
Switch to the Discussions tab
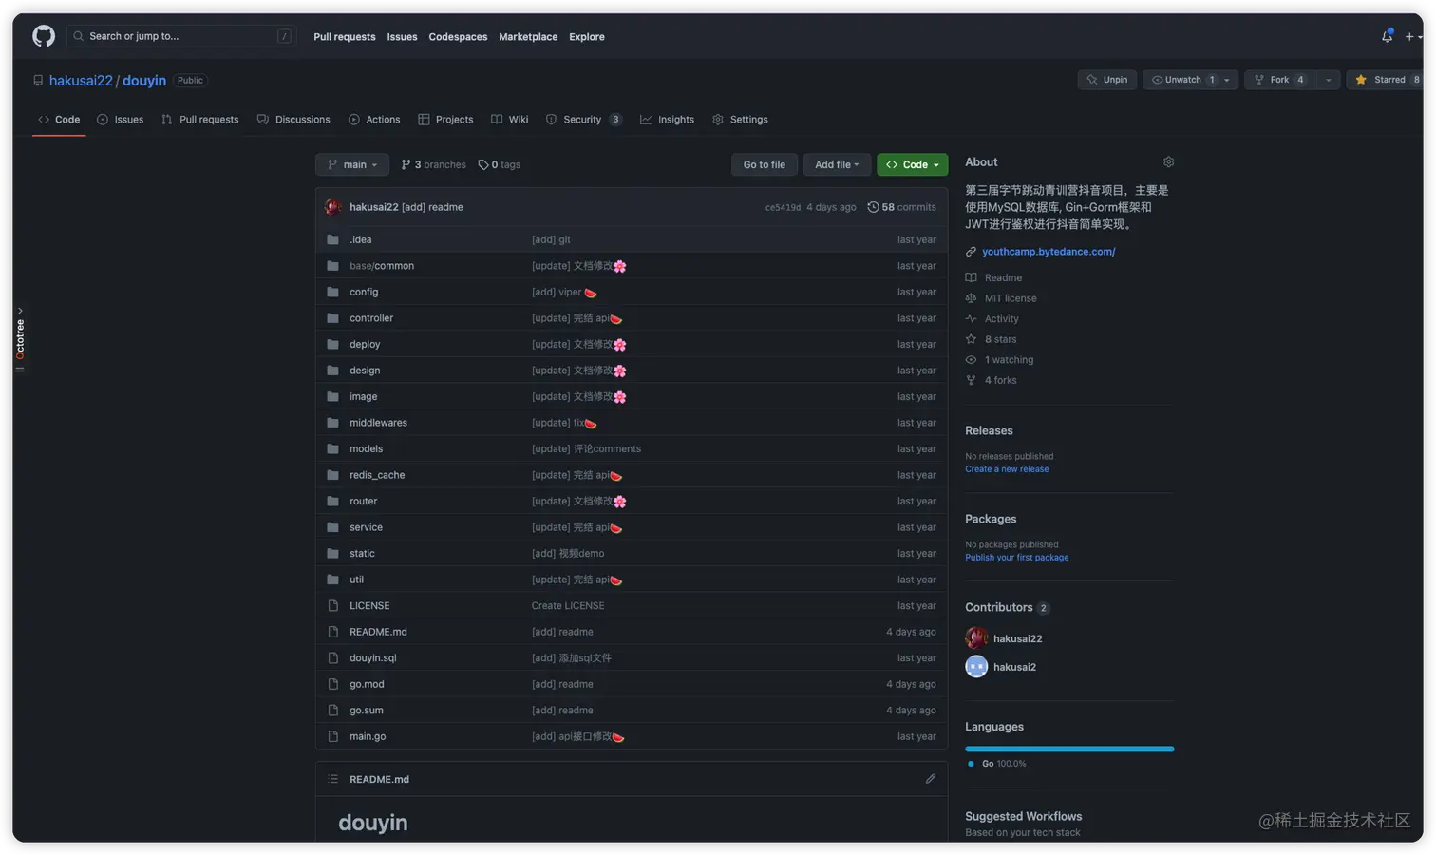(x=293, y=120)
